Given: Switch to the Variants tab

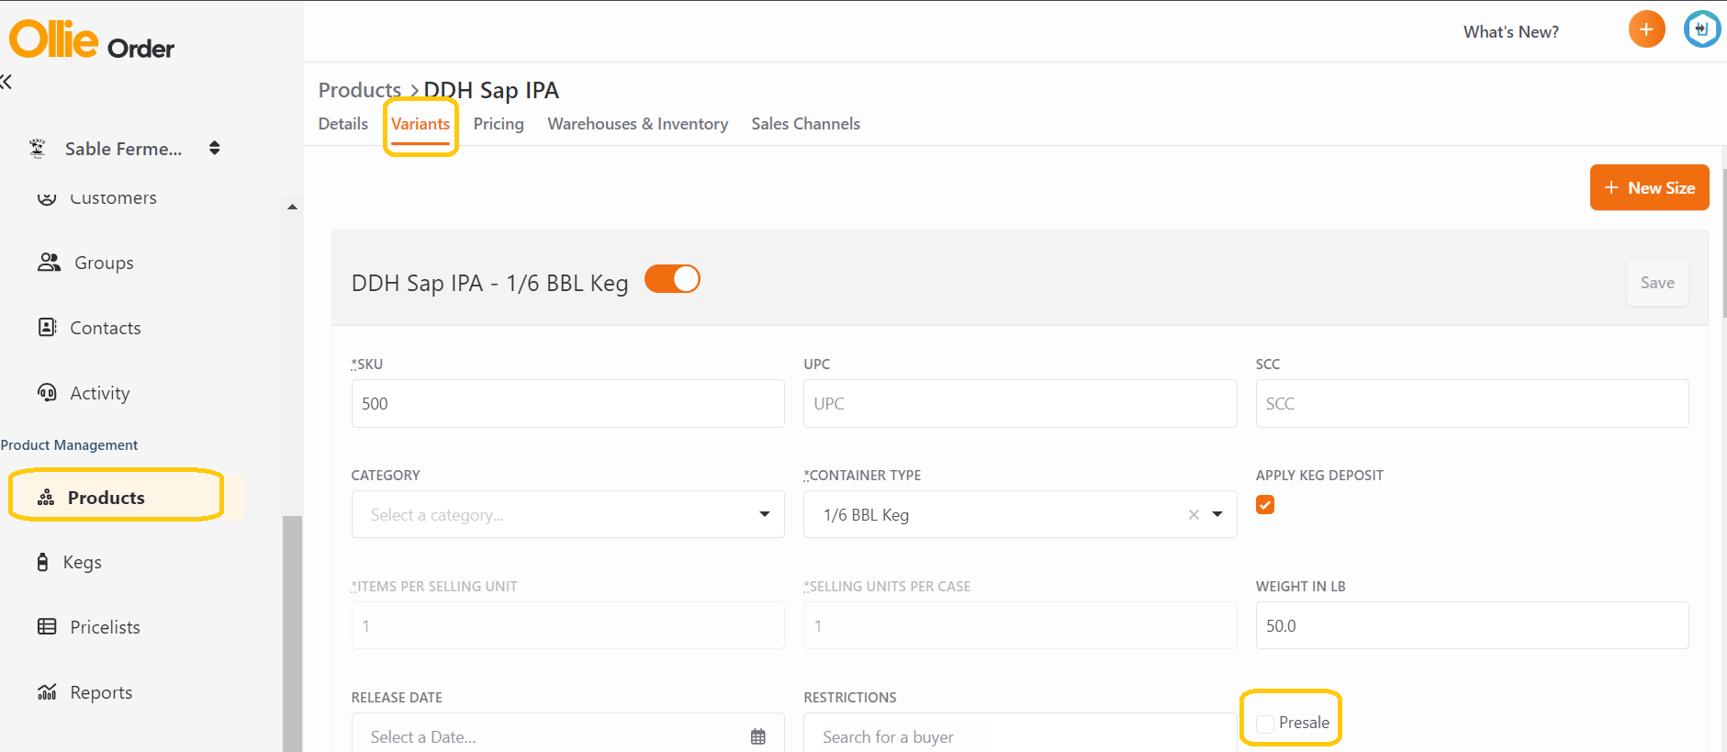Looking at the screenshot, I should tap(421, 124).
